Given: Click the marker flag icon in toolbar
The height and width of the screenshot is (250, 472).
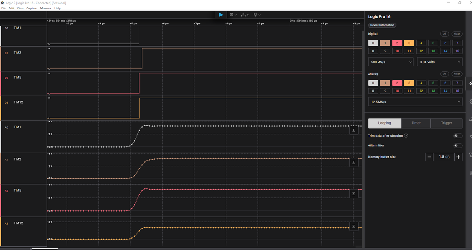Looking at the screenshot, I should point(257,15).
